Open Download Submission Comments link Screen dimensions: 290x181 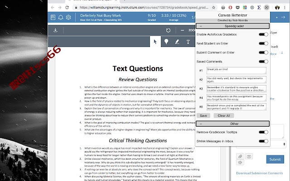[260, 173]
